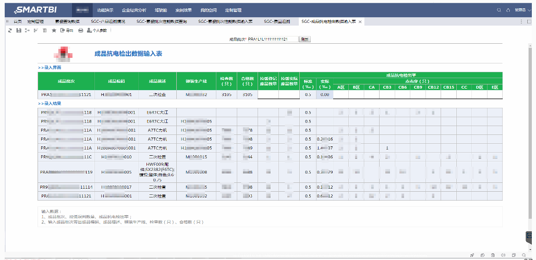Open 个人参数 personal parameters
This screenshot has height=260, width=536.
tap(97, 30)
